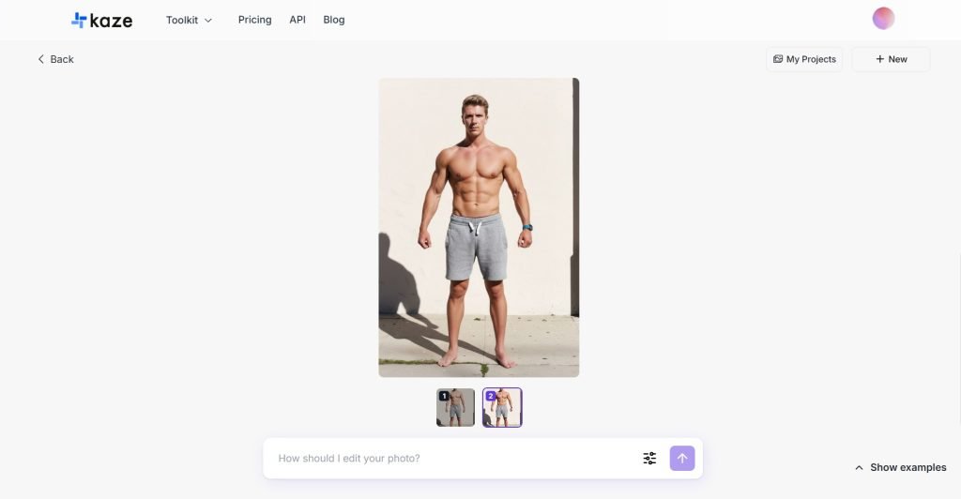
Task: Click the Toolkit chevron arrow
Action: coord(207,21)
